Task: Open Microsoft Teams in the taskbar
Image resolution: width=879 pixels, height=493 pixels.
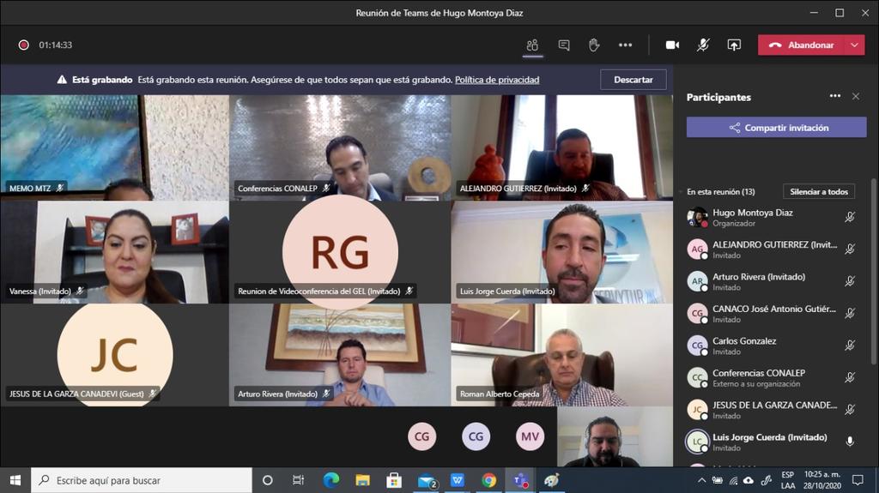Action: tap(519, 480)
